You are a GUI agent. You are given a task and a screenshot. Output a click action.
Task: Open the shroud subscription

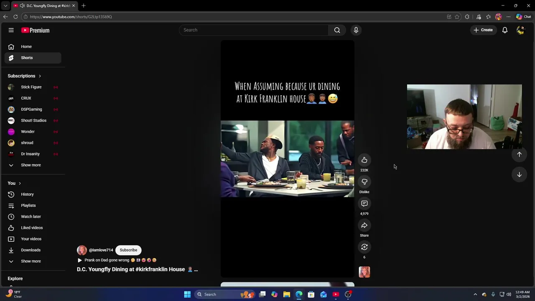click(x=33, y=143)
